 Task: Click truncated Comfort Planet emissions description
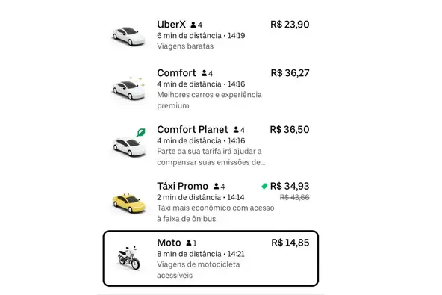click(211, 157)
